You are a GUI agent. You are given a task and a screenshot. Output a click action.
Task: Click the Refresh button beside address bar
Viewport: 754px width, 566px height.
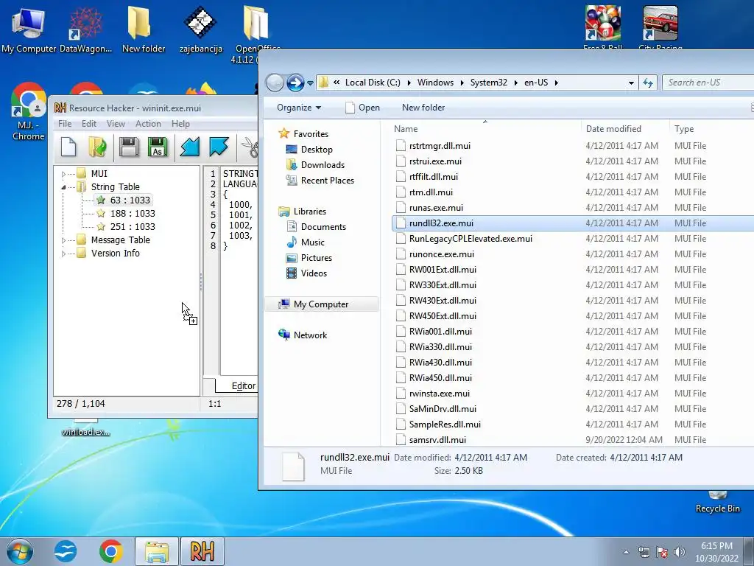(x=648, y=83)
